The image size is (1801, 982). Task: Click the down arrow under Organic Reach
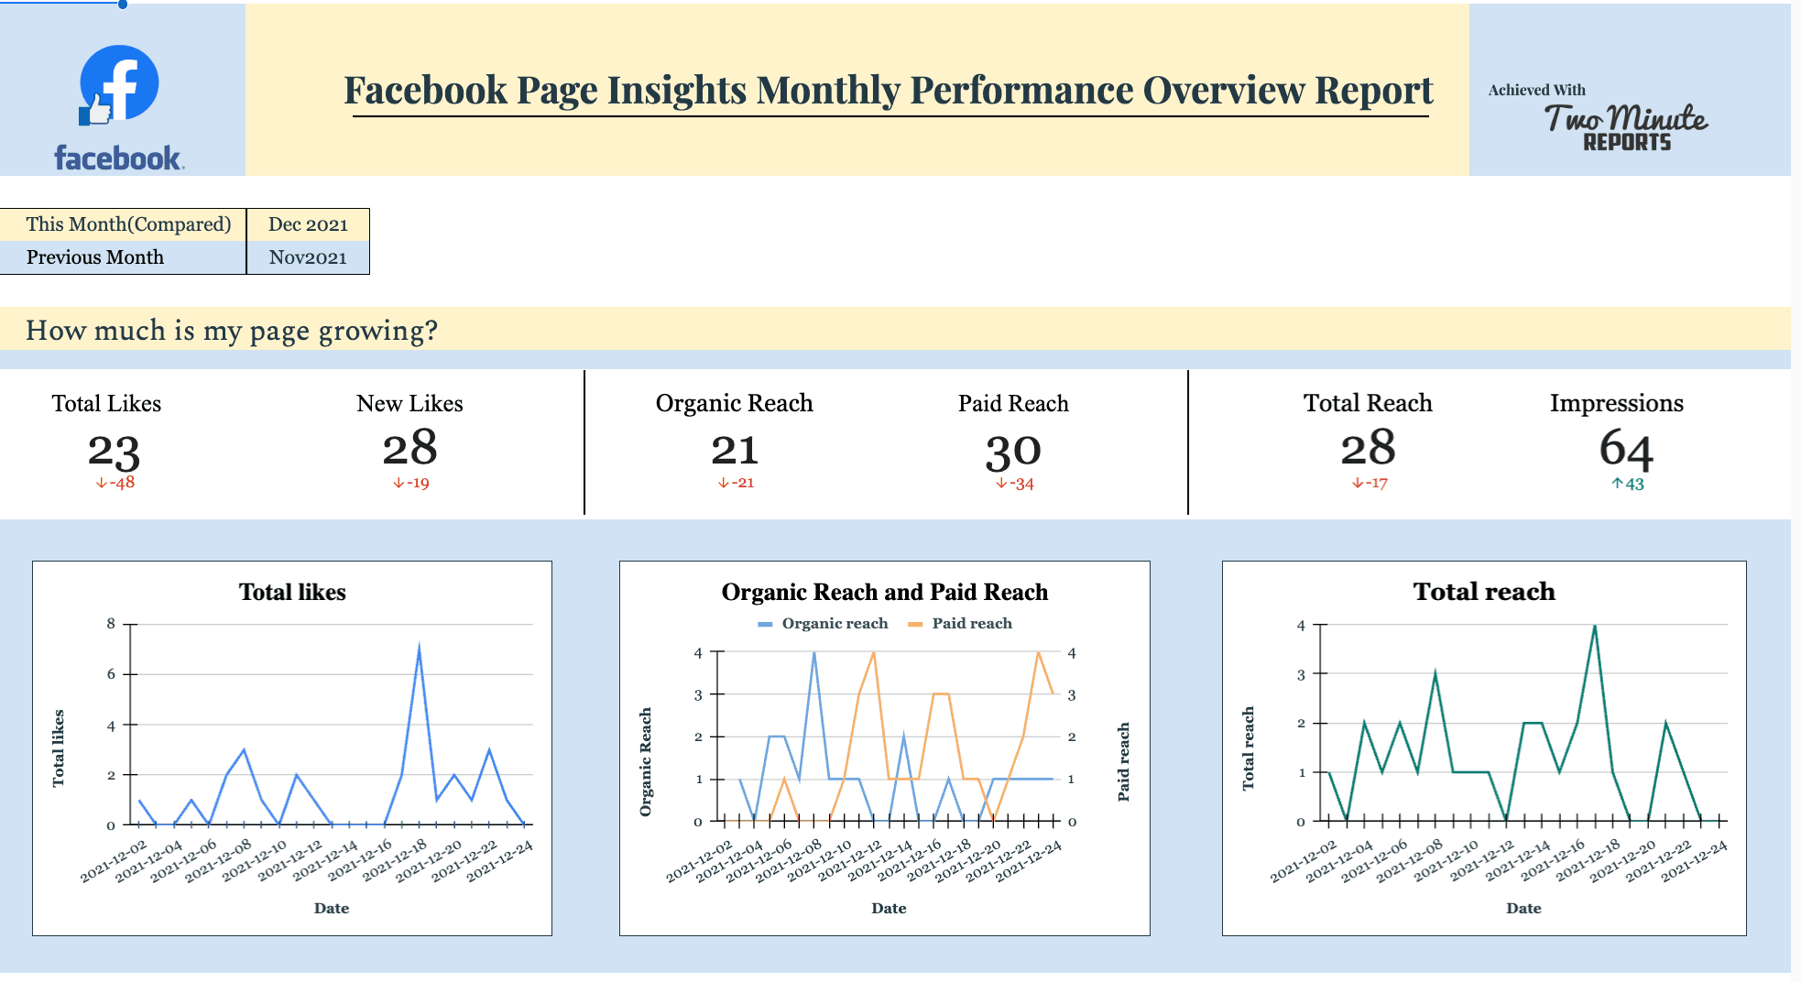pos(735,482)
